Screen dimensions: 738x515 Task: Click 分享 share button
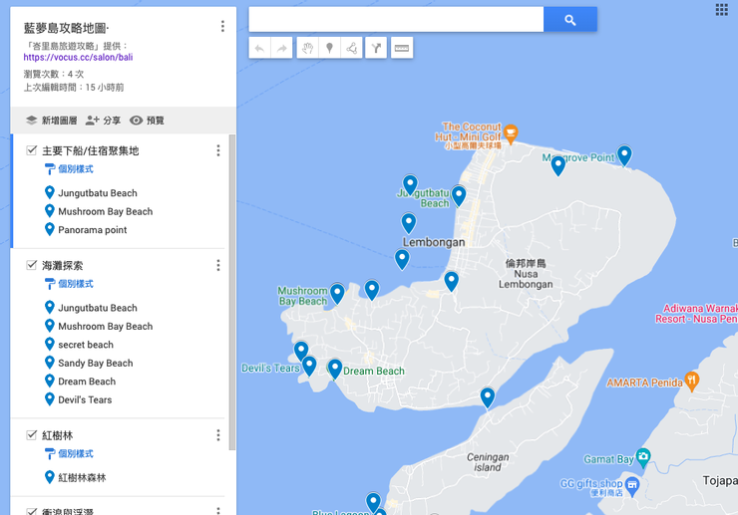pos(103,121)
